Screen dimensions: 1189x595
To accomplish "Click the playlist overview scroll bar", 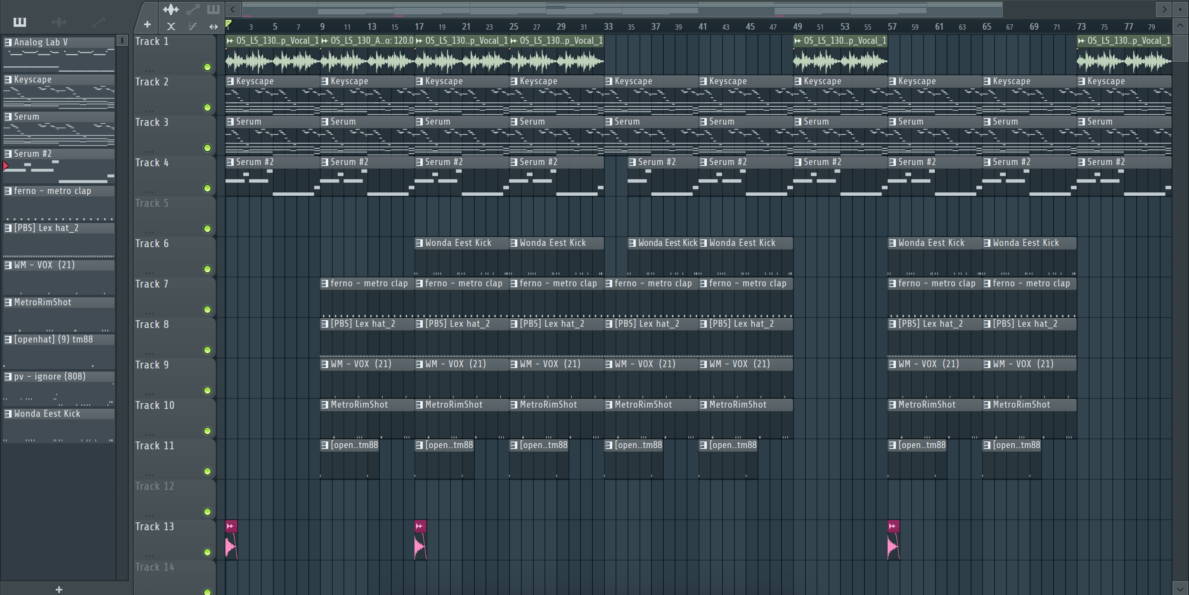I will 622,9.
